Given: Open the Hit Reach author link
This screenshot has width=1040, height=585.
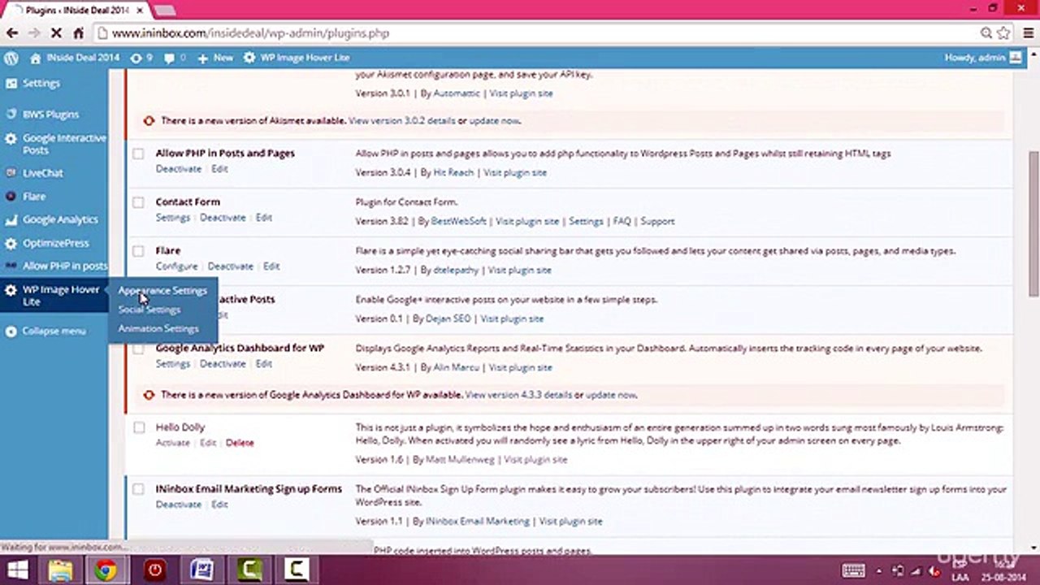Looking at the screenshot, I should (x=453, y=172).
